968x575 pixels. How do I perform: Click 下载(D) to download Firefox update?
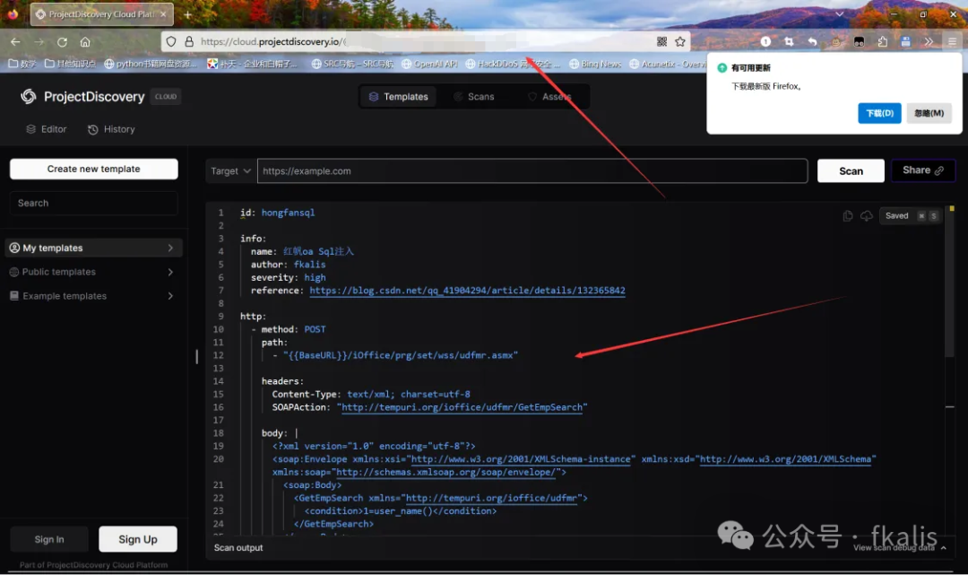880,113
